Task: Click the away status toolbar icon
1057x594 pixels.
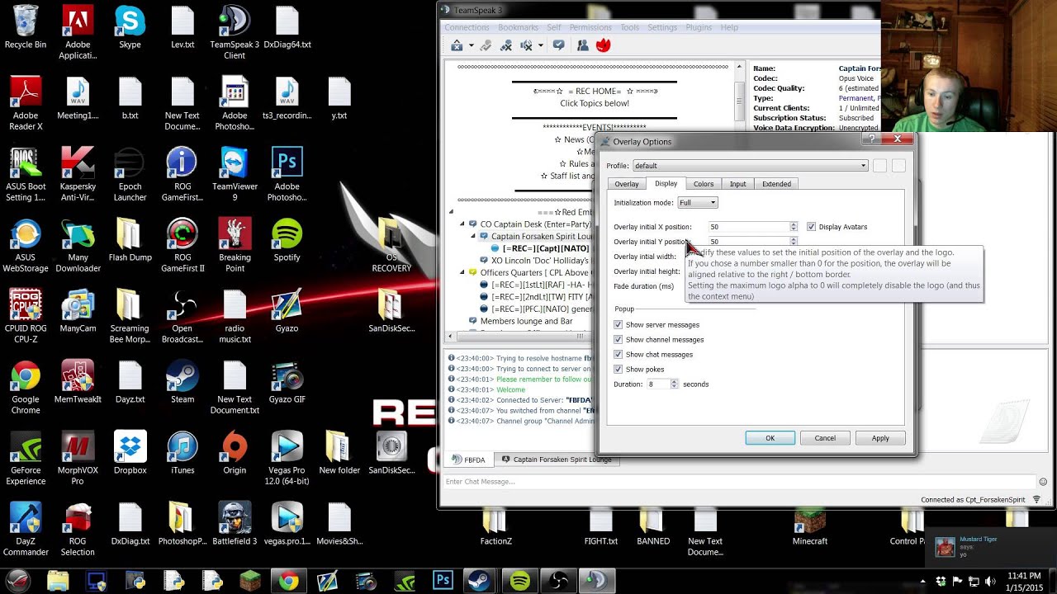Action: click(x=559, y=45)
